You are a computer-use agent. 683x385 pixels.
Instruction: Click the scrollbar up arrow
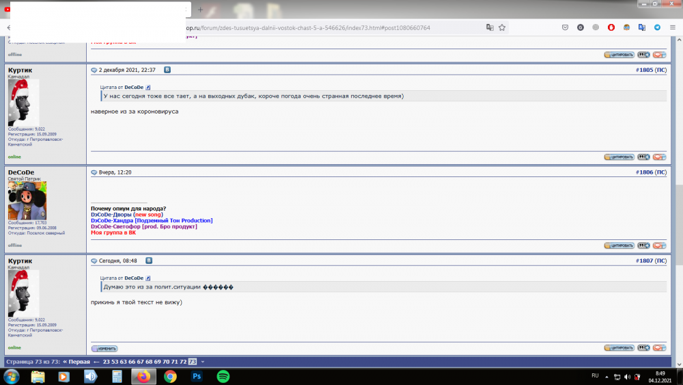click(679, 40)
